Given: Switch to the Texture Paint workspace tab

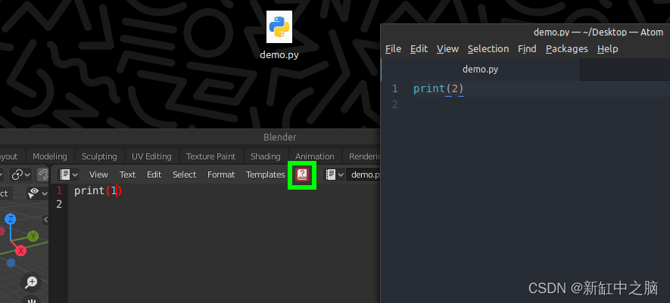Looking at the screenshot, I should tap(211, 156).
